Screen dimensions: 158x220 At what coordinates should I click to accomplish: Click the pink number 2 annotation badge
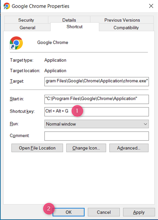[x=49, y=208]
